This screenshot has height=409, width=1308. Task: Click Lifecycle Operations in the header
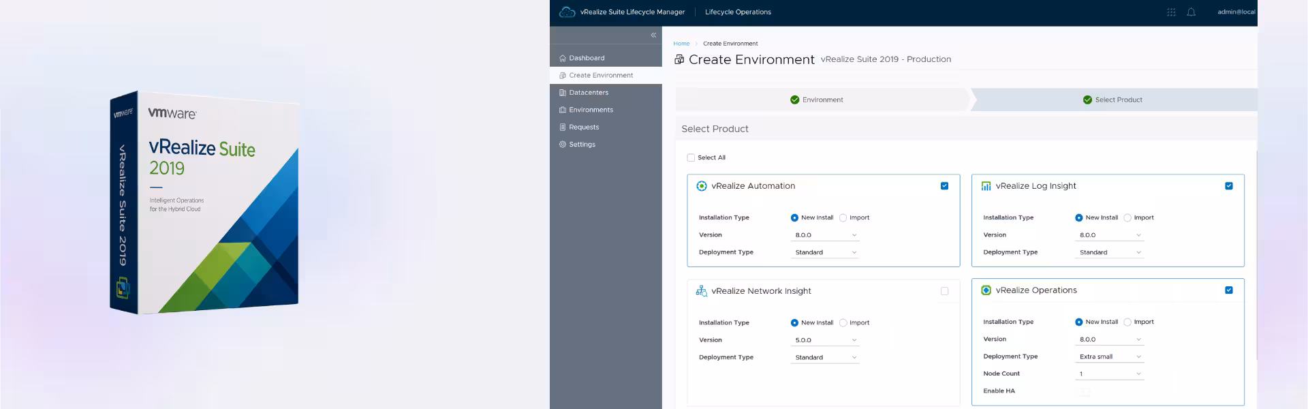[x=738, y=12]
